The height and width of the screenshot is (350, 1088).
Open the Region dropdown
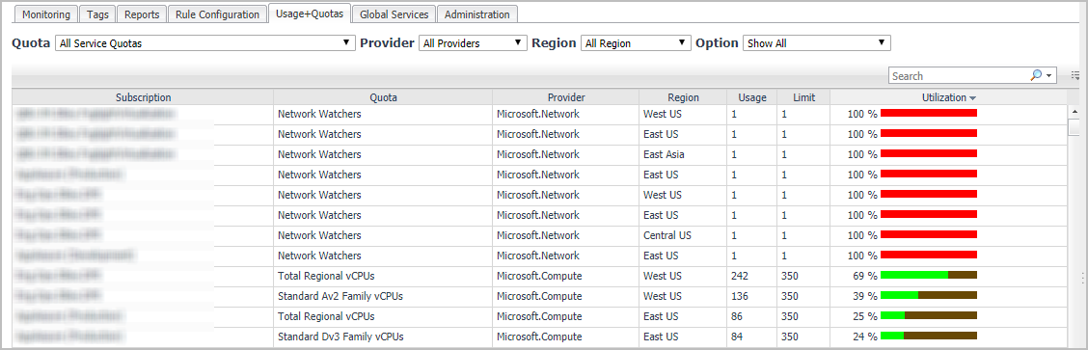(637, 43)
